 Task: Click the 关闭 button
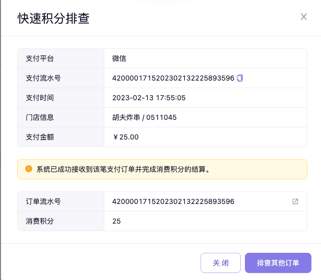[x=221, y=263]
